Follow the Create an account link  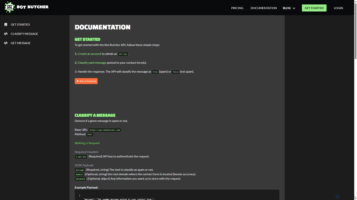pyautogui.click(x=89, y=54)
